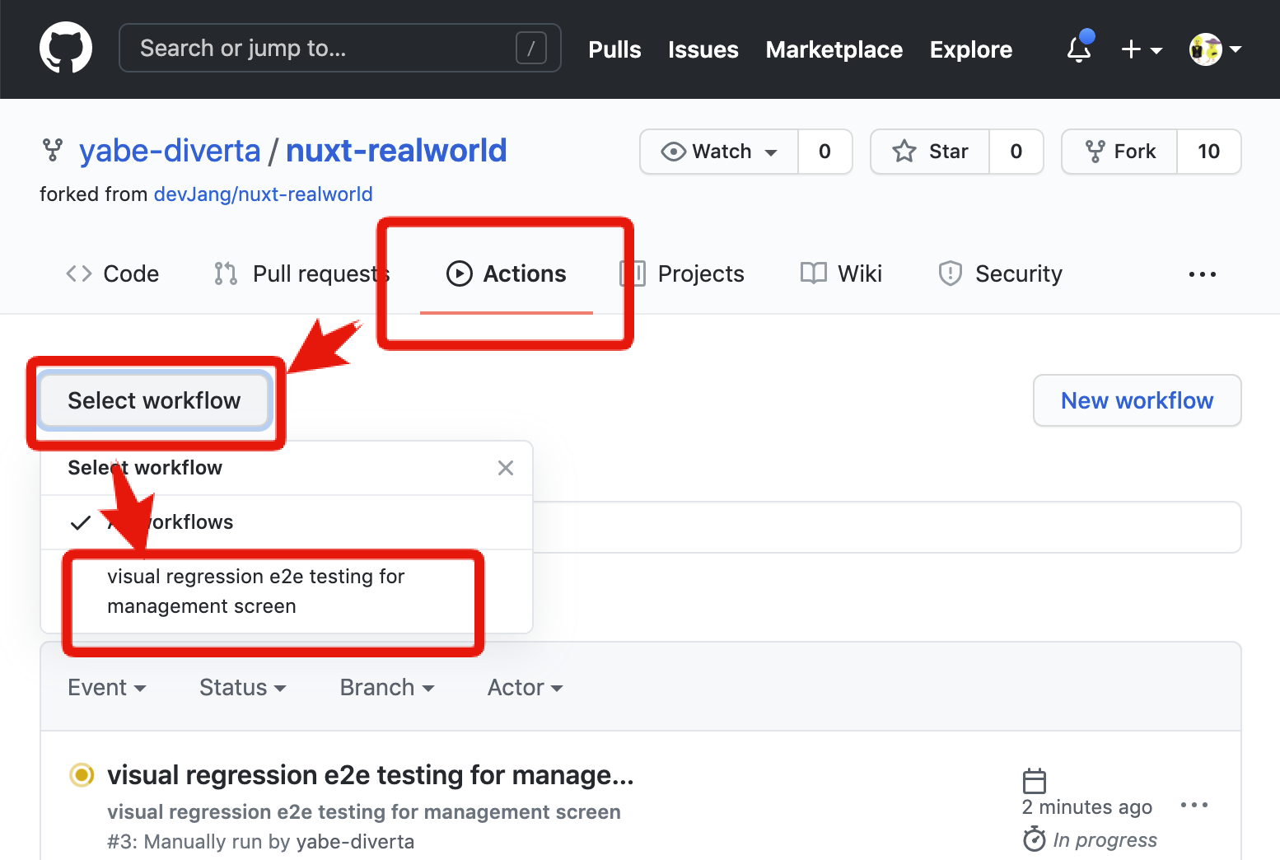The image size is (1280, 860).
Task: Click 'visual regression e2e testing for management screen' subtitle
Action: [363, 812]
